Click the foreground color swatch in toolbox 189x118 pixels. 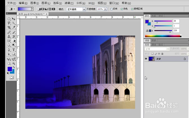(x=10, y=69)
